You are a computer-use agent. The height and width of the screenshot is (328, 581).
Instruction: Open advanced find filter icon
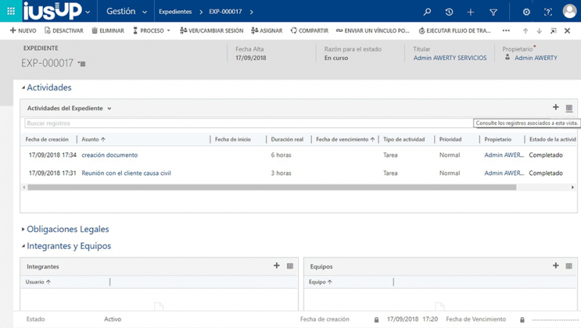tap(493, 12)
